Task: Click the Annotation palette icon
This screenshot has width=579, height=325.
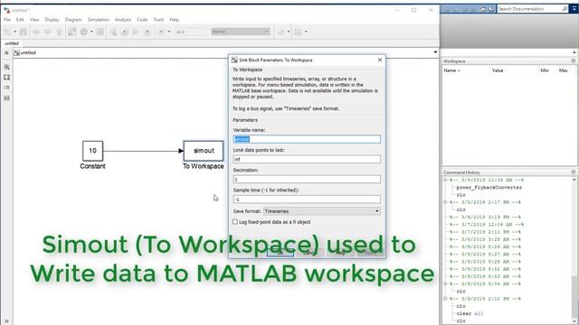Action: pyautogui.click(x=6, y=88)
